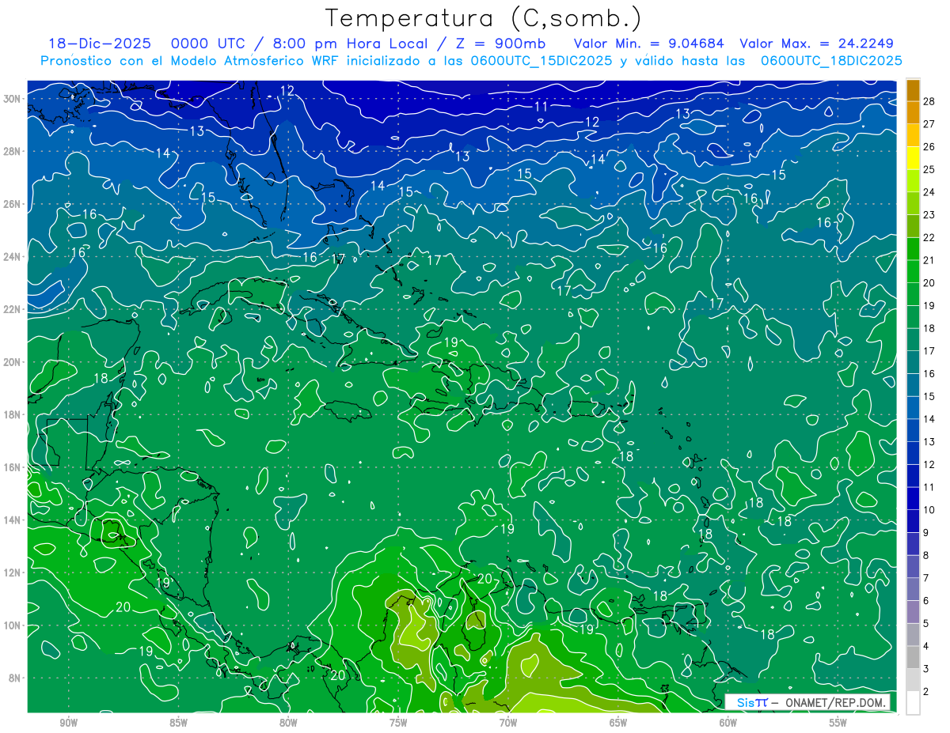Click the 30N latitude axis label
Screen dimensions: 950x733
[13, 99]
